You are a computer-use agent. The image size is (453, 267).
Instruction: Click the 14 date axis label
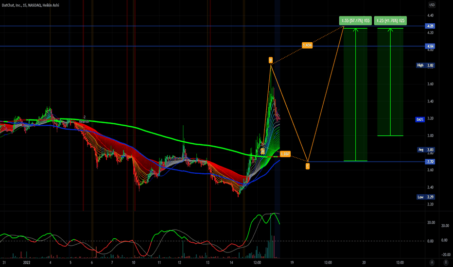pos(231,262)
